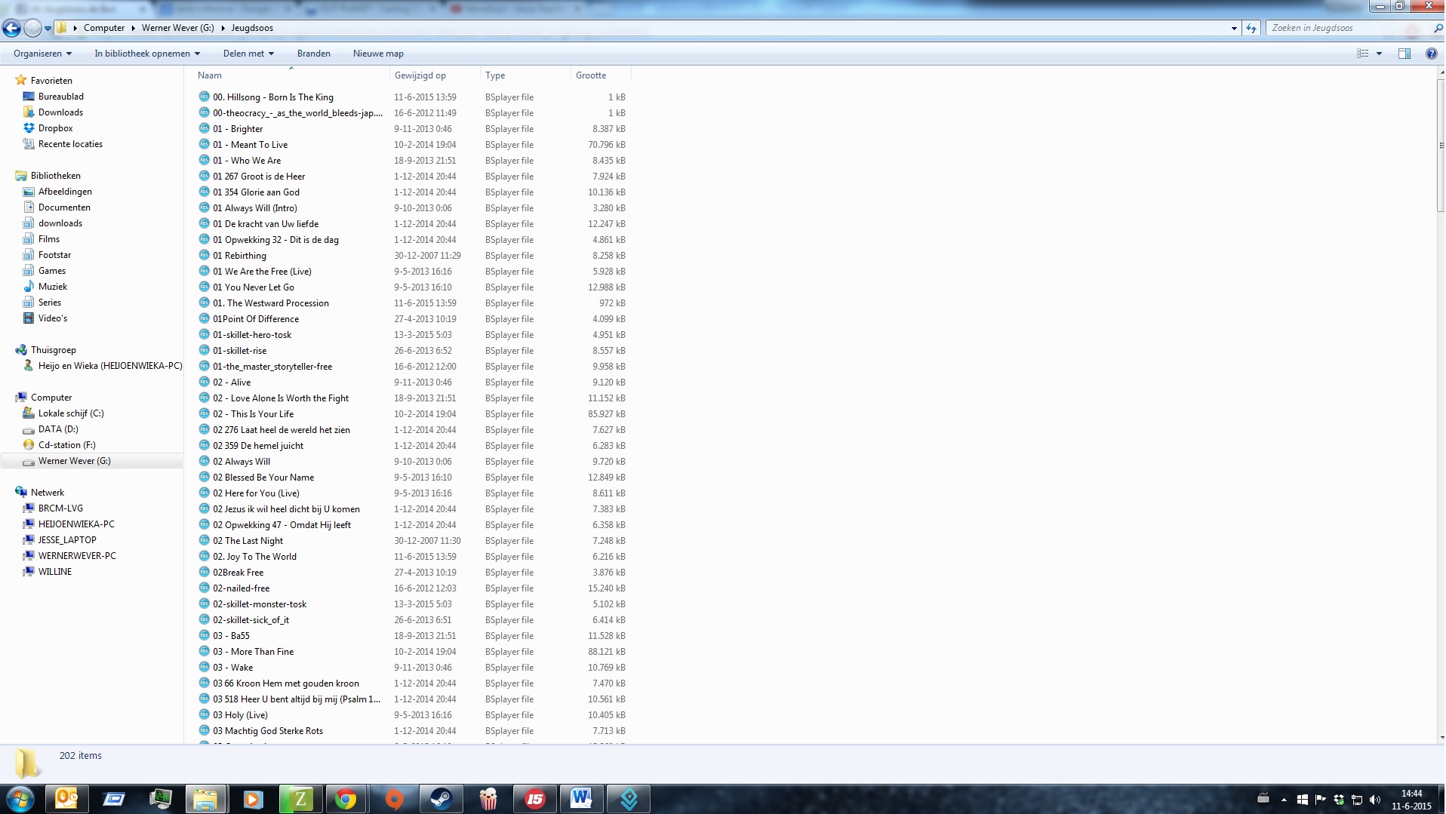Screen dimensions: 1446x814
Task: Open the view options dropdown arrow
Action: pos(1379,54)
